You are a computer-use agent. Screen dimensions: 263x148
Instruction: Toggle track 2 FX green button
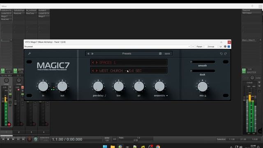[15, 71]
